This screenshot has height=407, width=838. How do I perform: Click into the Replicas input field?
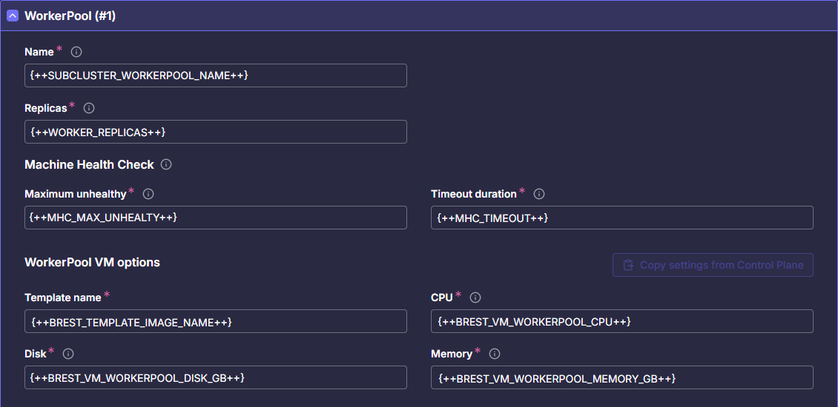click(x=215, y=132)
